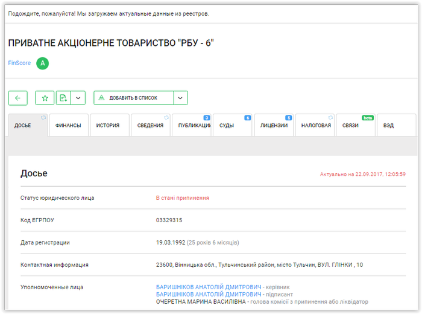Open the Суды tab

[233, 126]
